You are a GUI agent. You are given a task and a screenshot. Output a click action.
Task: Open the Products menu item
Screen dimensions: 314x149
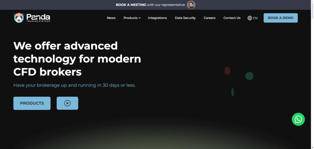[130, 18]
